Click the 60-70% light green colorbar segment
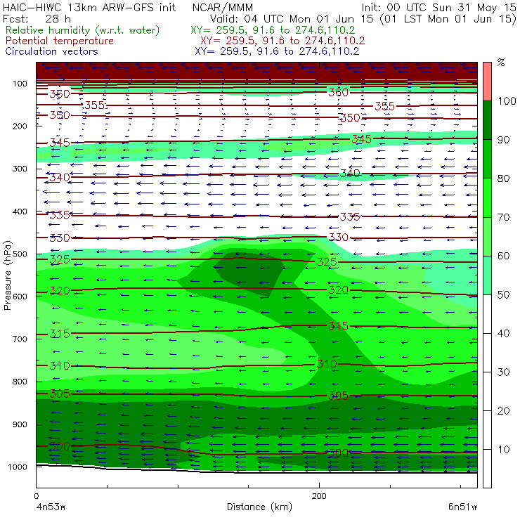This screenshot has height=520, width=520. coord(487,236)
